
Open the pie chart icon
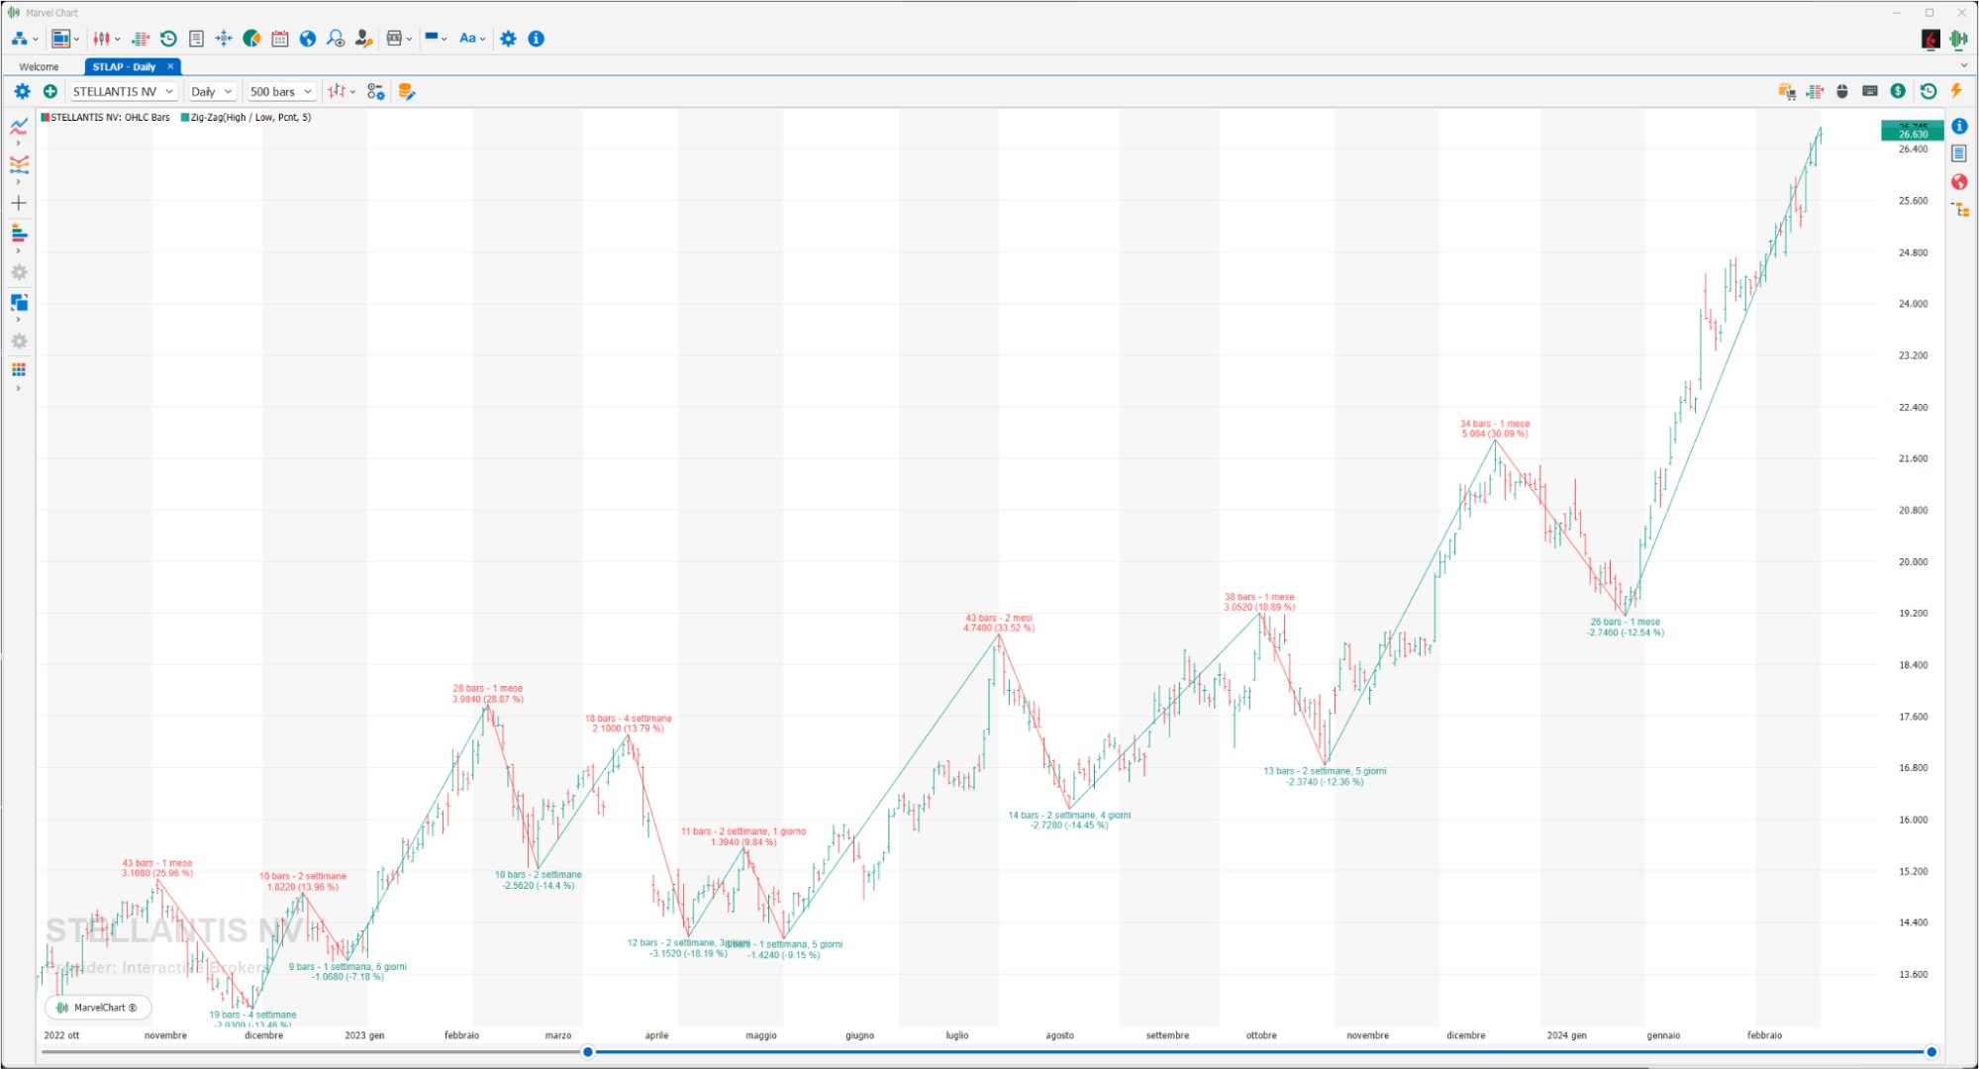tap(251, 39)
